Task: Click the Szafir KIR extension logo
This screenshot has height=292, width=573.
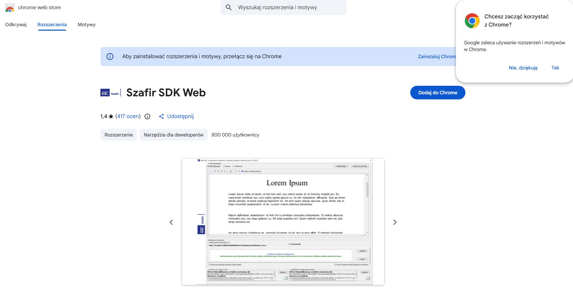Action: [110, 93]
